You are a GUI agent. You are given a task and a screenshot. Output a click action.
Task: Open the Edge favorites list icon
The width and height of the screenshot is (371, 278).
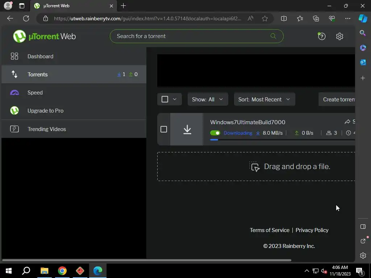[300, 18]
